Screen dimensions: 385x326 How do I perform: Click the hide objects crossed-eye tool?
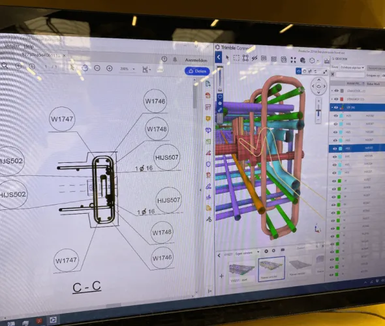coord(254,58)
